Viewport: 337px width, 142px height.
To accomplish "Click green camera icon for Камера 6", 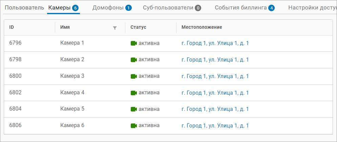I will coord(133,126).
